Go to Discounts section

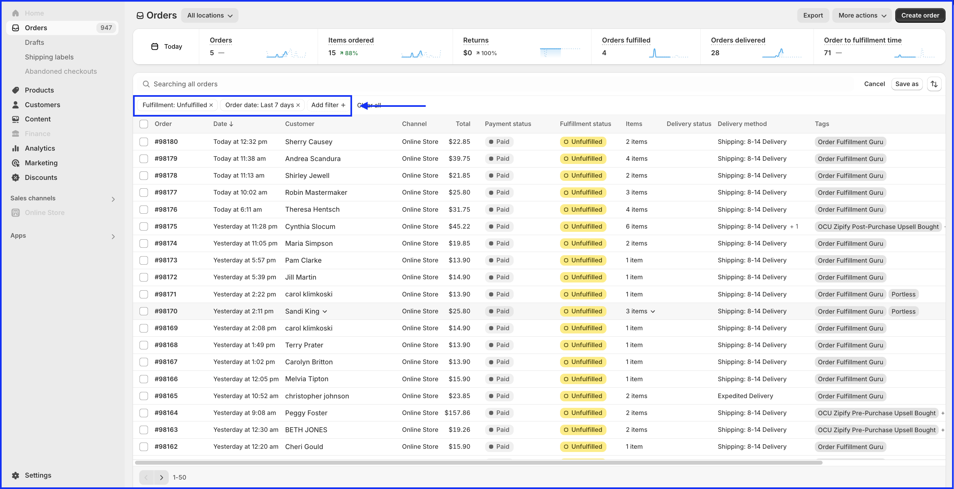[41, 177]
